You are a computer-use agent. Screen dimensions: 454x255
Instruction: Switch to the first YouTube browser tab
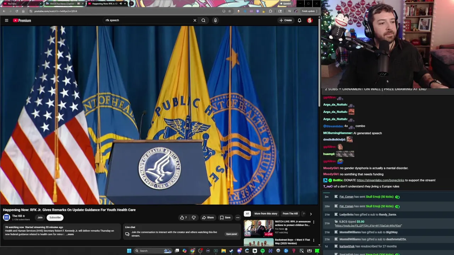(x=21, y=4)
